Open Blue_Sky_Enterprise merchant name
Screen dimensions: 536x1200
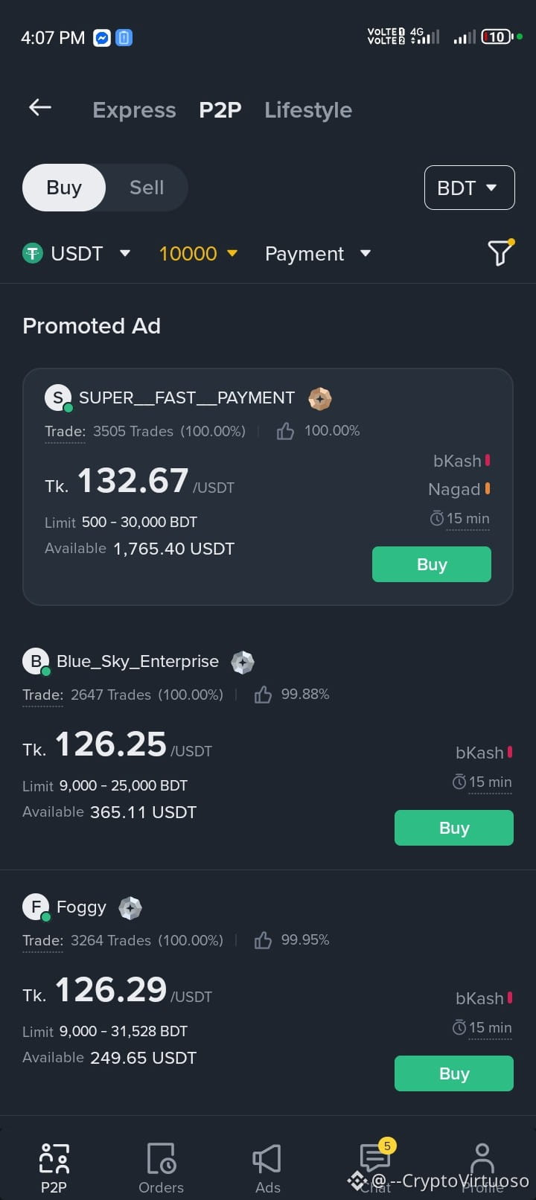click(x=138, y=662)
